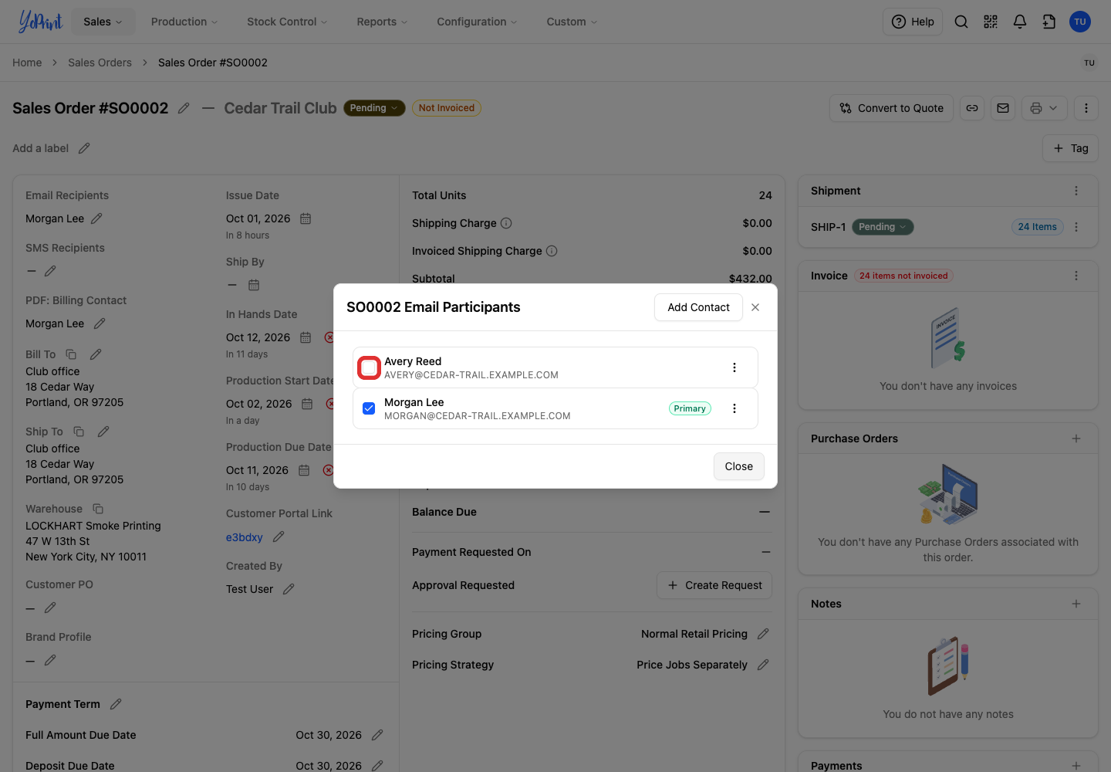Edit the Add a label pencil
The image size is (1111, 772).
click(84, 148)
